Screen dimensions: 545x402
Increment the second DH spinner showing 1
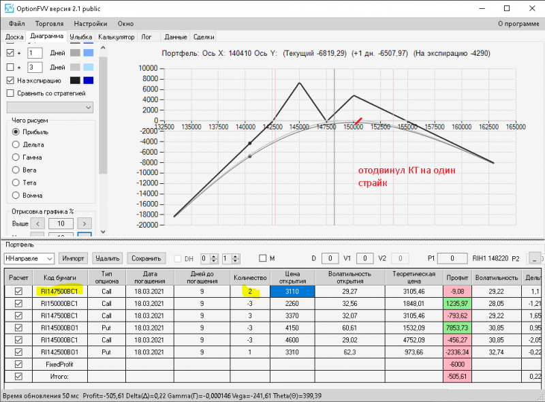(236, 256)
